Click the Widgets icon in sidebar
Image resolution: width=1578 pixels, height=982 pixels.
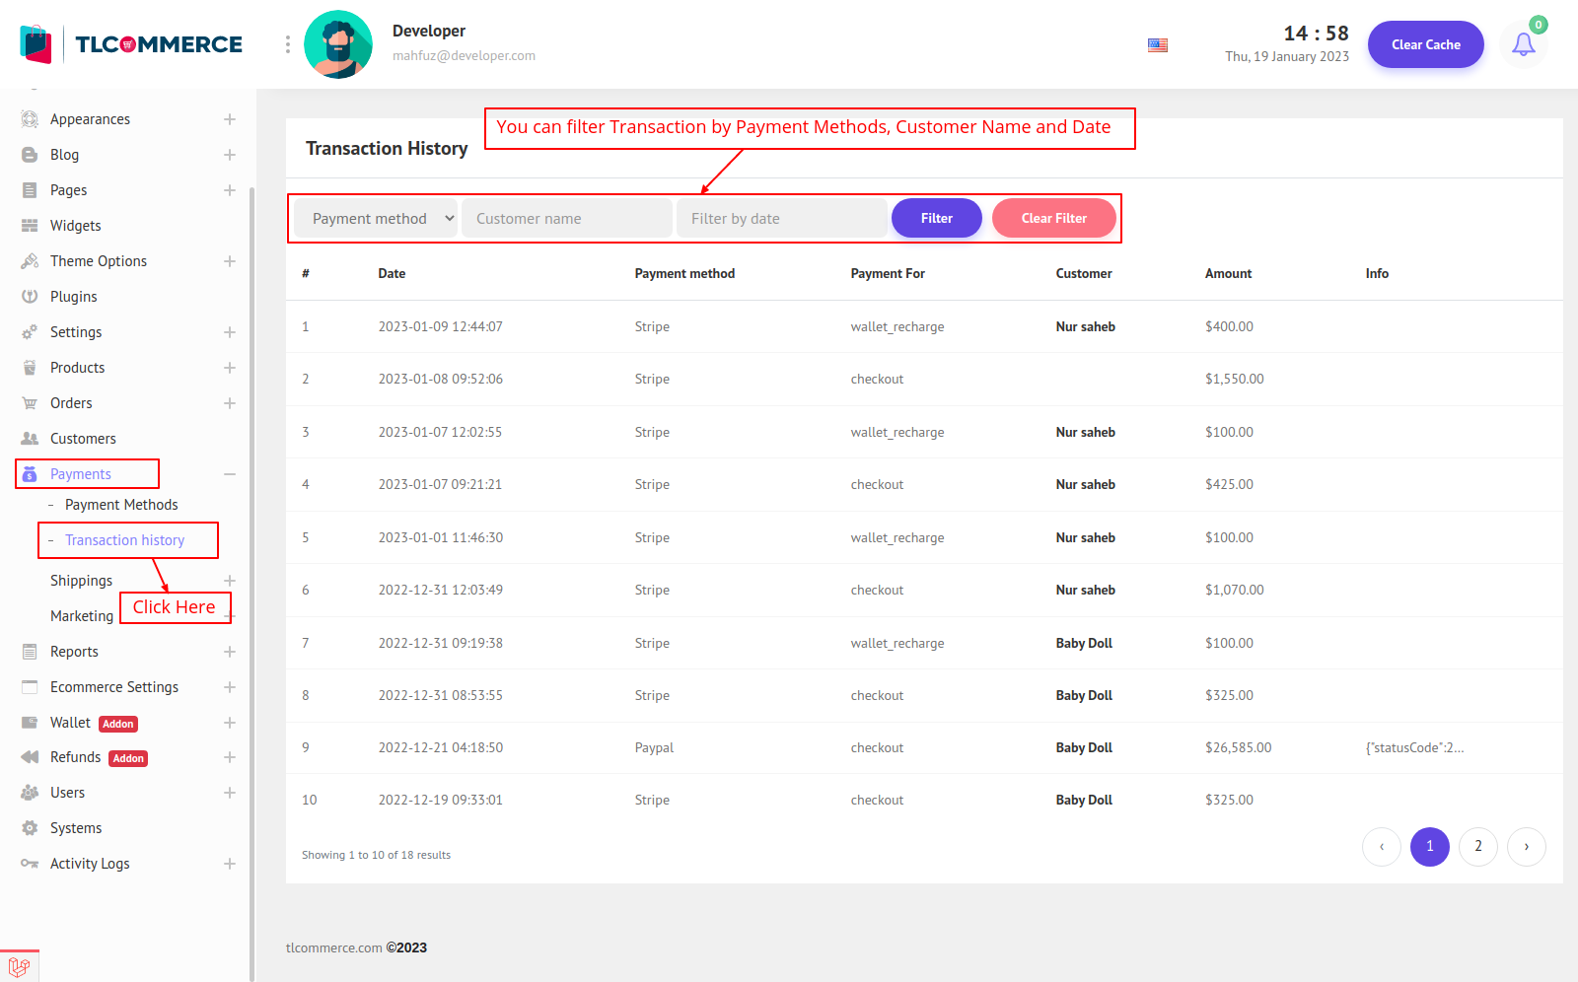30,226
